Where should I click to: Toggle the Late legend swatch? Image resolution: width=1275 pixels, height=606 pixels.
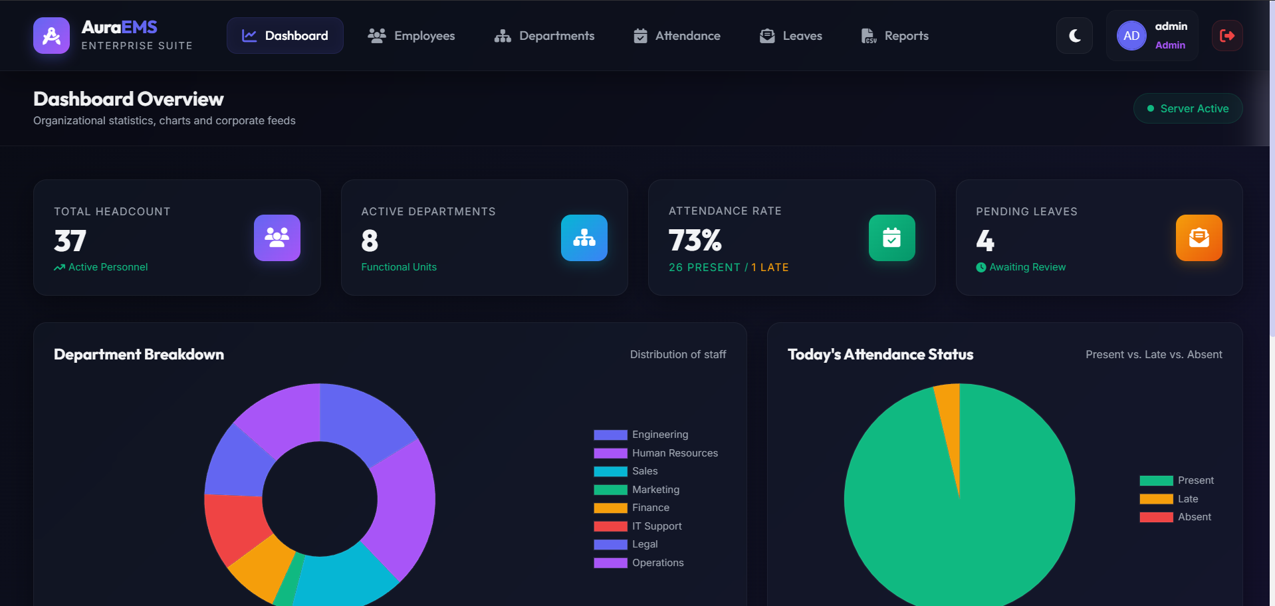[1156, 499]
